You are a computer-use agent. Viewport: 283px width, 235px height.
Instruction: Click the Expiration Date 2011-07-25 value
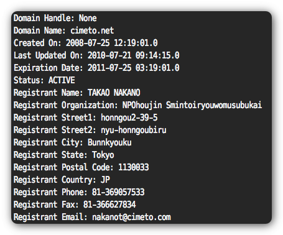(109, 68)
